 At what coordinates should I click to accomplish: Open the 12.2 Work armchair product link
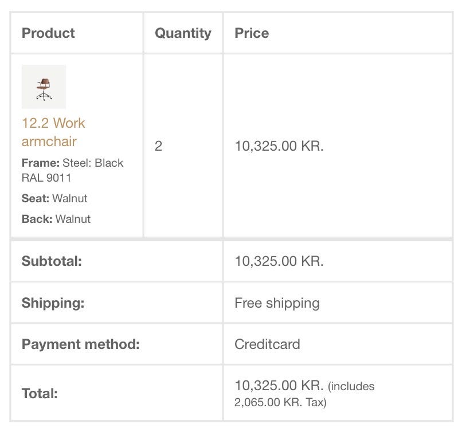53,123
